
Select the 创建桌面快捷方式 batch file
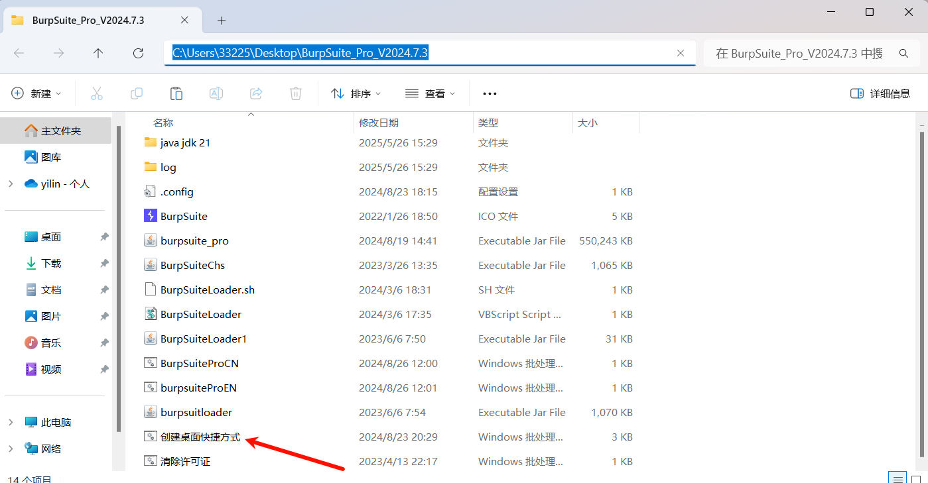[200, 437]
